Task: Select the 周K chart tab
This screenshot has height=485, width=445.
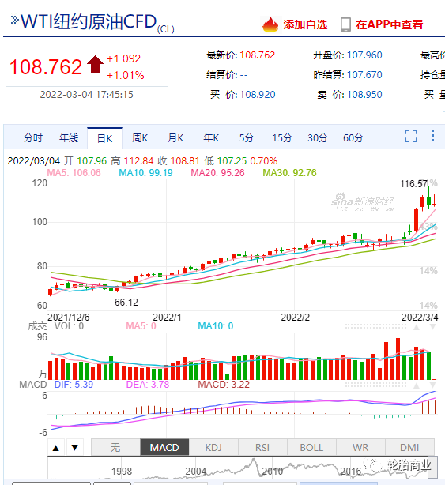Action: (140, 138)
